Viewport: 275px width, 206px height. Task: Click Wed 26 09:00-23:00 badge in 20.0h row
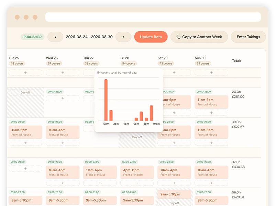(55, 92)
